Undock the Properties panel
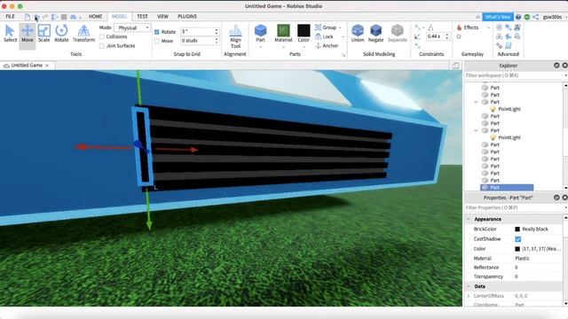Viewport: 568px width, 319px height. point(556,198)
